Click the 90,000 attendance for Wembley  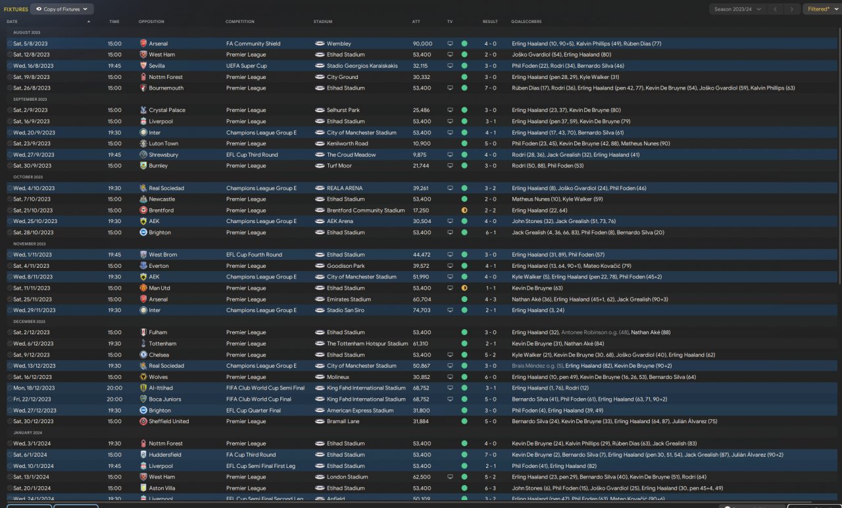click(x=422, y=43)
